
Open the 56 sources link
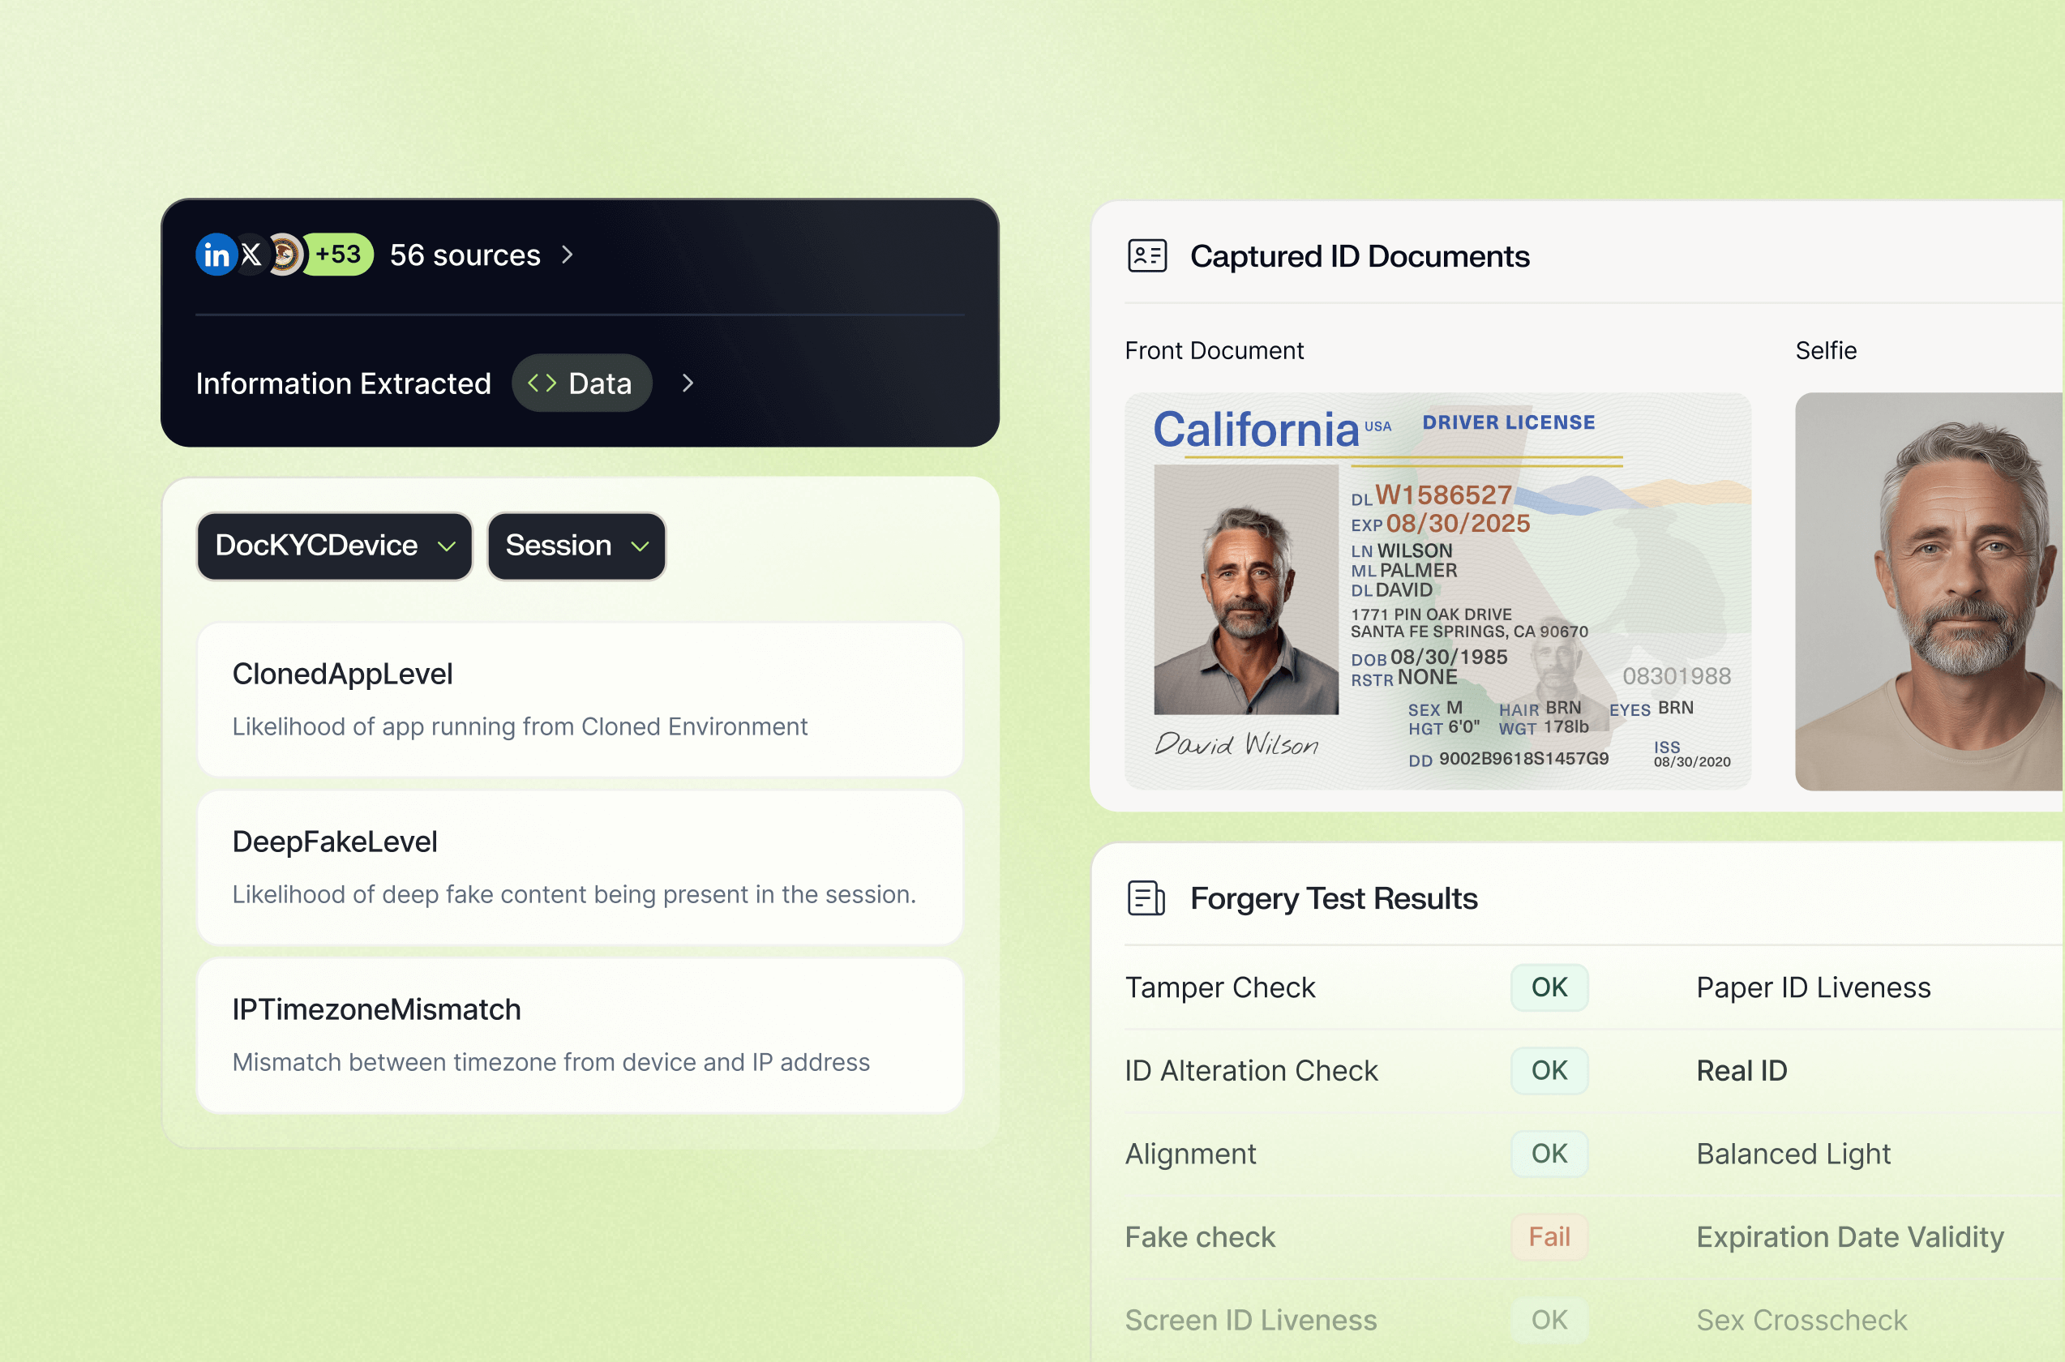point(465,255)
